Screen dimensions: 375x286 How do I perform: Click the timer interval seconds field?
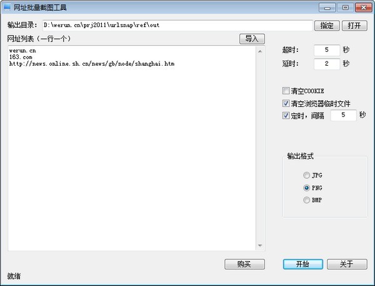click(343, 115)
